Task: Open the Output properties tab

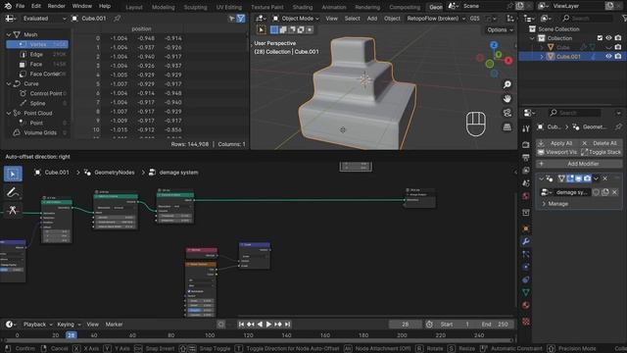Action: [x=526, y=158]
